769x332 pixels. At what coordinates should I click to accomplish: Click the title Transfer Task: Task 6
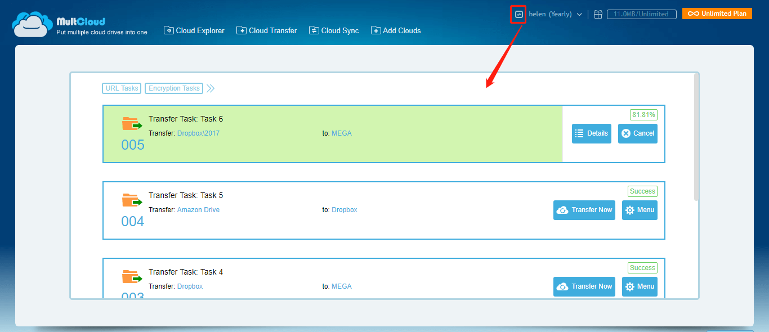[186, 119]
